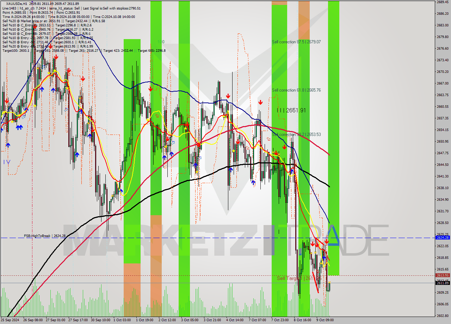
Task: Select the Line:1483 info text
Action: (9, 8)
